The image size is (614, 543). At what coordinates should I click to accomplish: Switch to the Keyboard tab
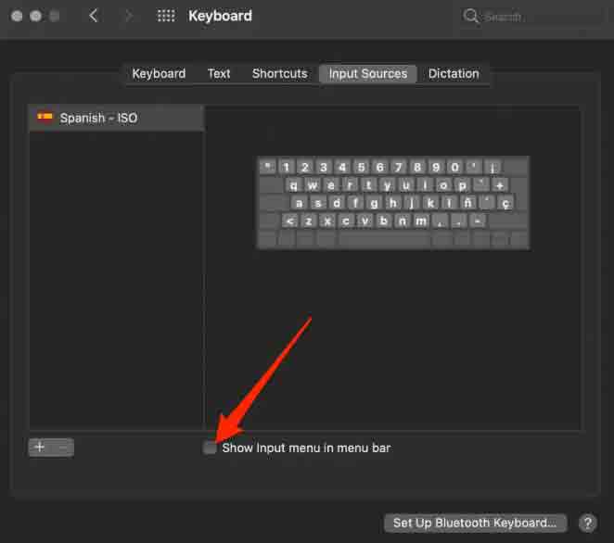[x=159, y=73]
